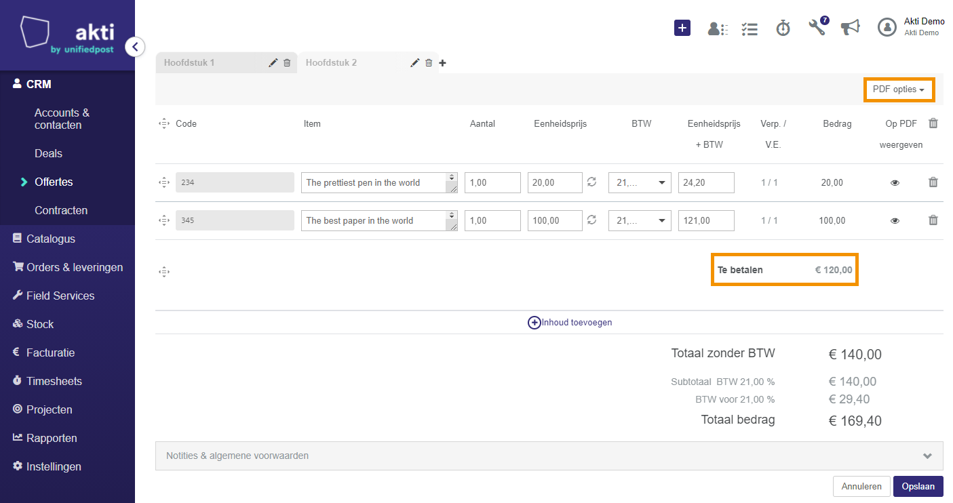
Task: Refresh price of the best paper row
Action: pos(591,220)
